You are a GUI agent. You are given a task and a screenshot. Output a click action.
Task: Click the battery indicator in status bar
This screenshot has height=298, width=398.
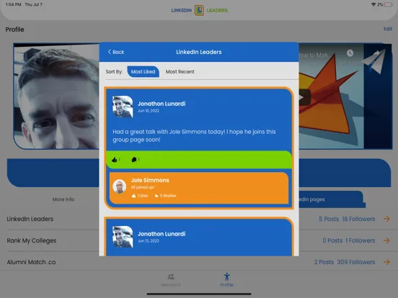[389, 4]
